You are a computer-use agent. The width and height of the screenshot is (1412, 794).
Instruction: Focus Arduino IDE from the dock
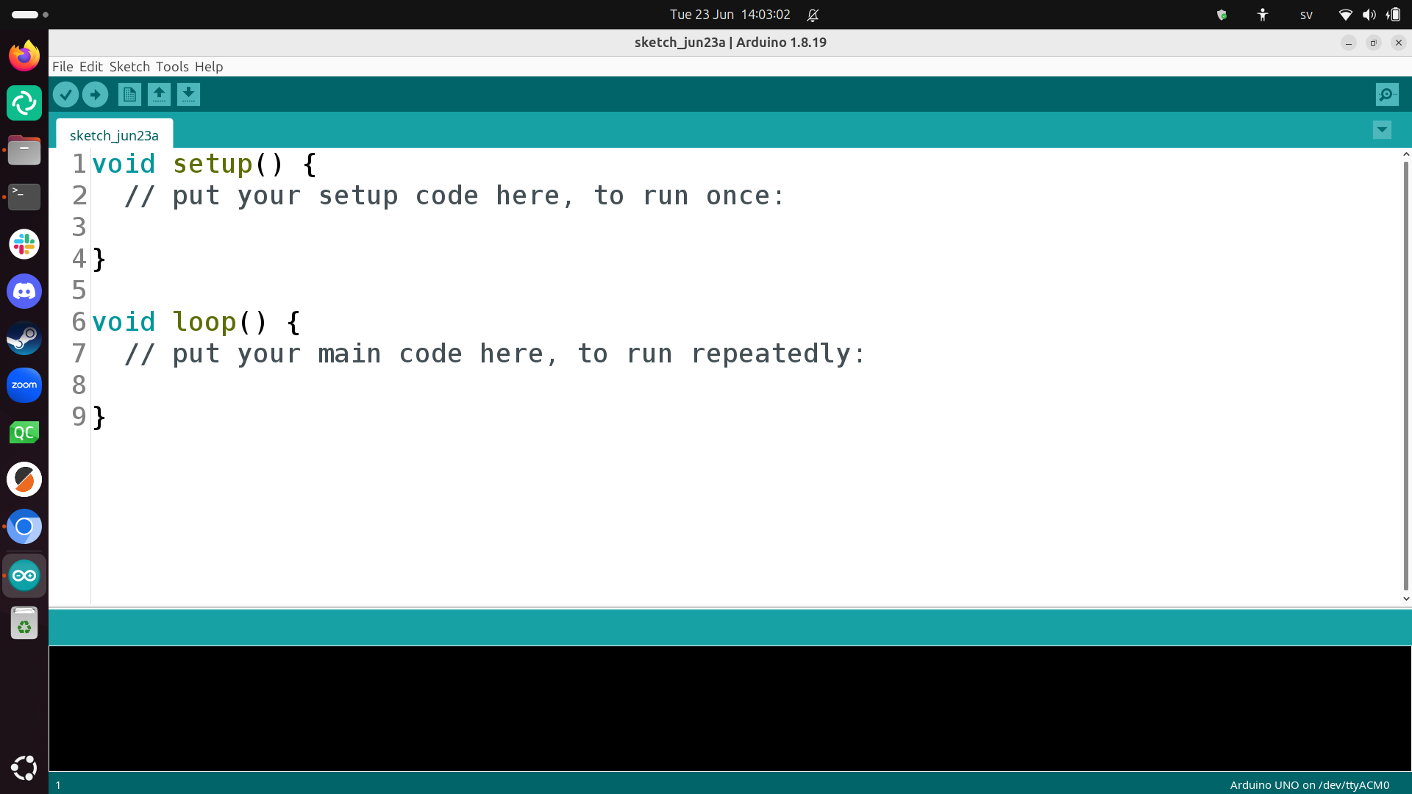24,576
